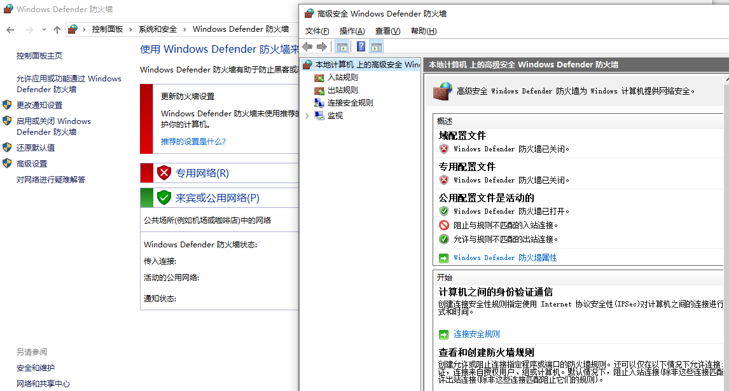Click the firewall icon in control panel title bar

pyautogui.click(x=8, y=9)
